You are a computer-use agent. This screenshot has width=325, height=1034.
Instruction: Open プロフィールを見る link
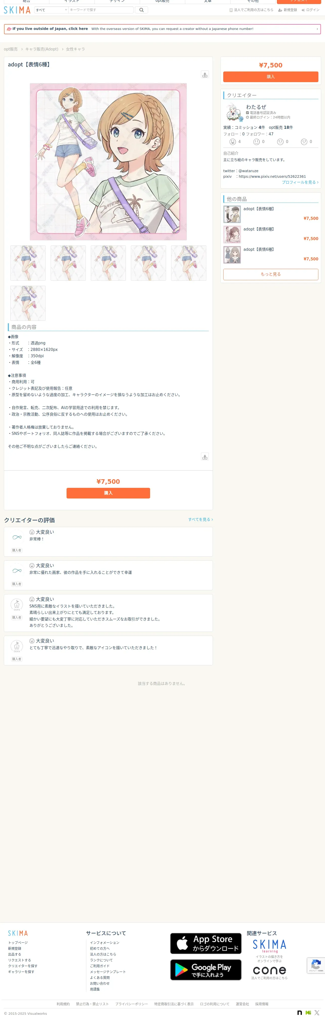(x=300, y=182)
